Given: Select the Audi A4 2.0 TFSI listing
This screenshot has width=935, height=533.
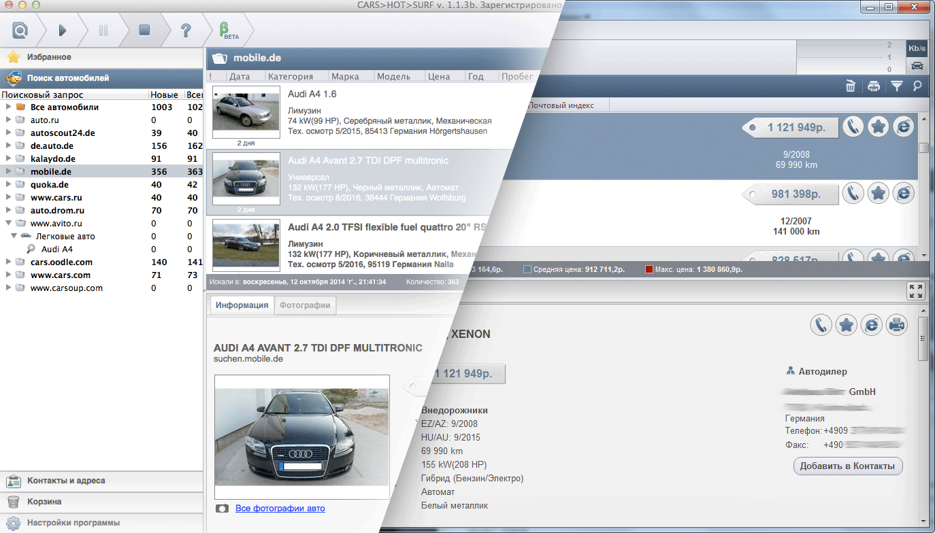Looking at the screenshot, I should point(347,245).
